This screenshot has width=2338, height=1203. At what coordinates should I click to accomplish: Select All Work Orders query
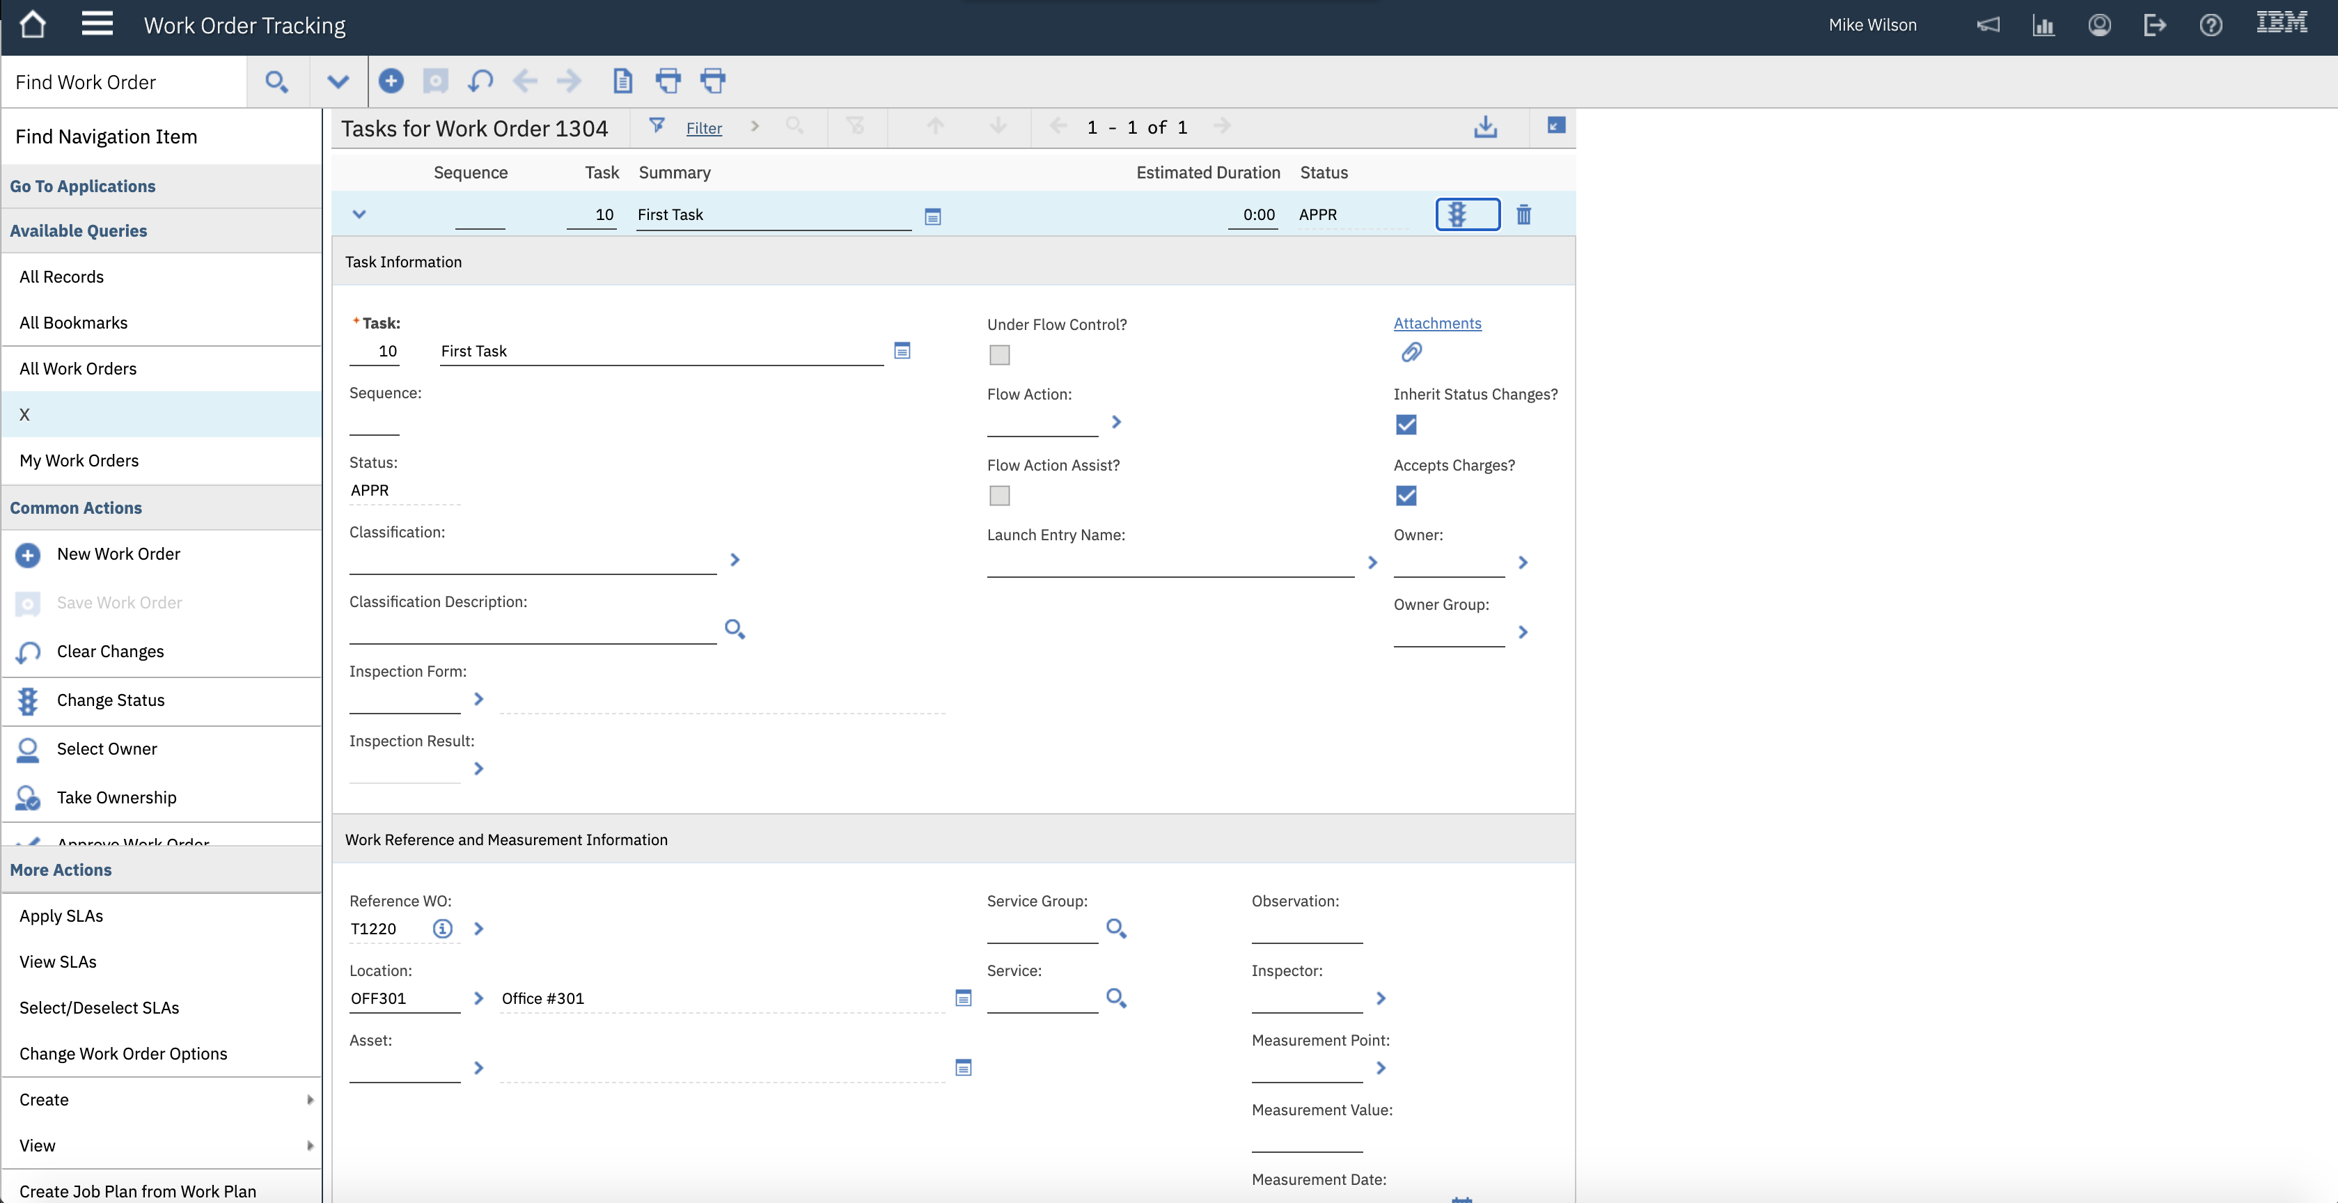pyautogui.click(x=78, y=368)
